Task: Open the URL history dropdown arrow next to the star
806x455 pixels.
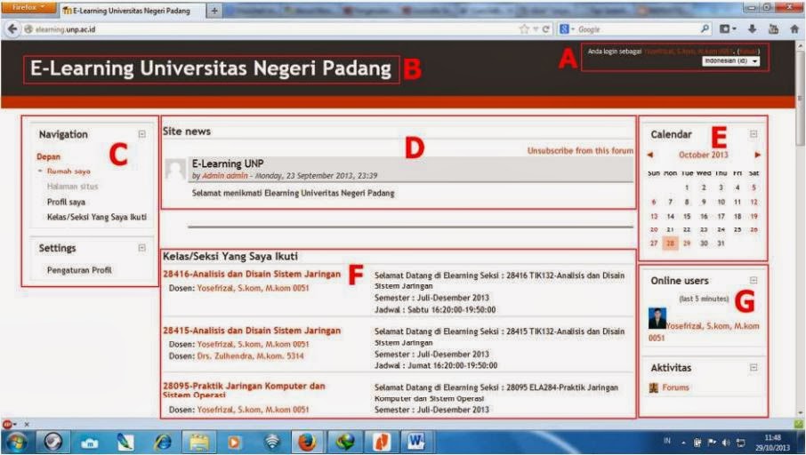Action: pos(535,29)
